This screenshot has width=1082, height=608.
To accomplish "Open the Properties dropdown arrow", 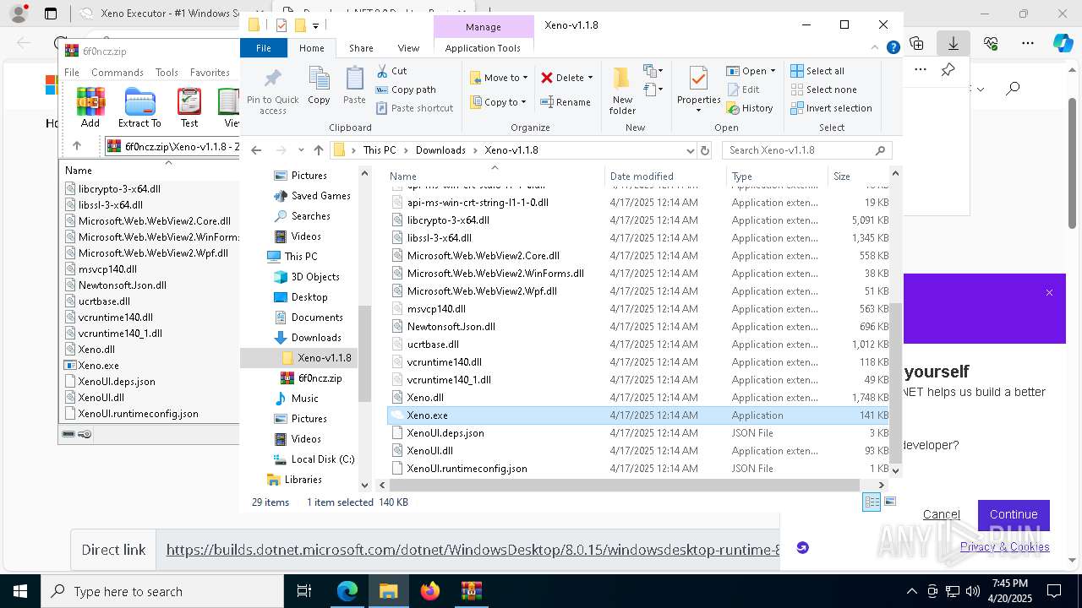I will click(x=698, y=111).
